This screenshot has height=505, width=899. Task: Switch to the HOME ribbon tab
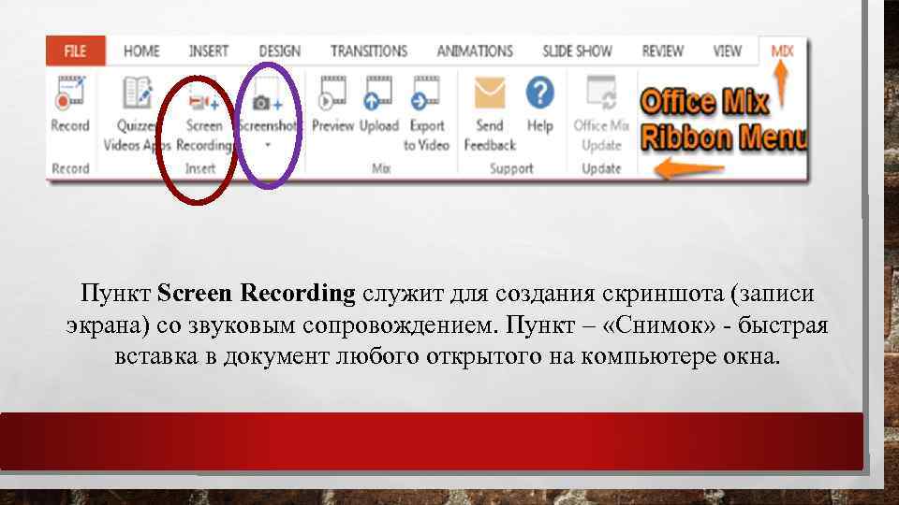(x=141, y=50)
